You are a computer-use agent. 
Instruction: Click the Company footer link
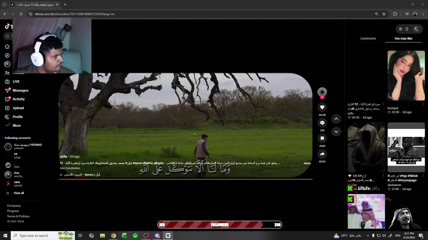(14, 206)
